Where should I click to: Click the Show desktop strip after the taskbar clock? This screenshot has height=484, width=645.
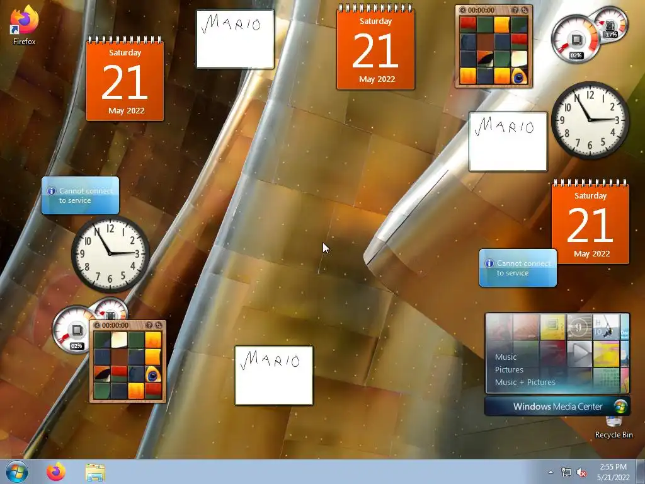point(641,471)
